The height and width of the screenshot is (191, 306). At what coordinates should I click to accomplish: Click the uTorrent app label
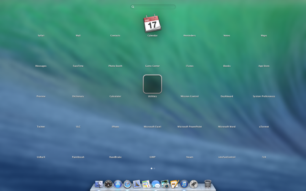point(264,127)
